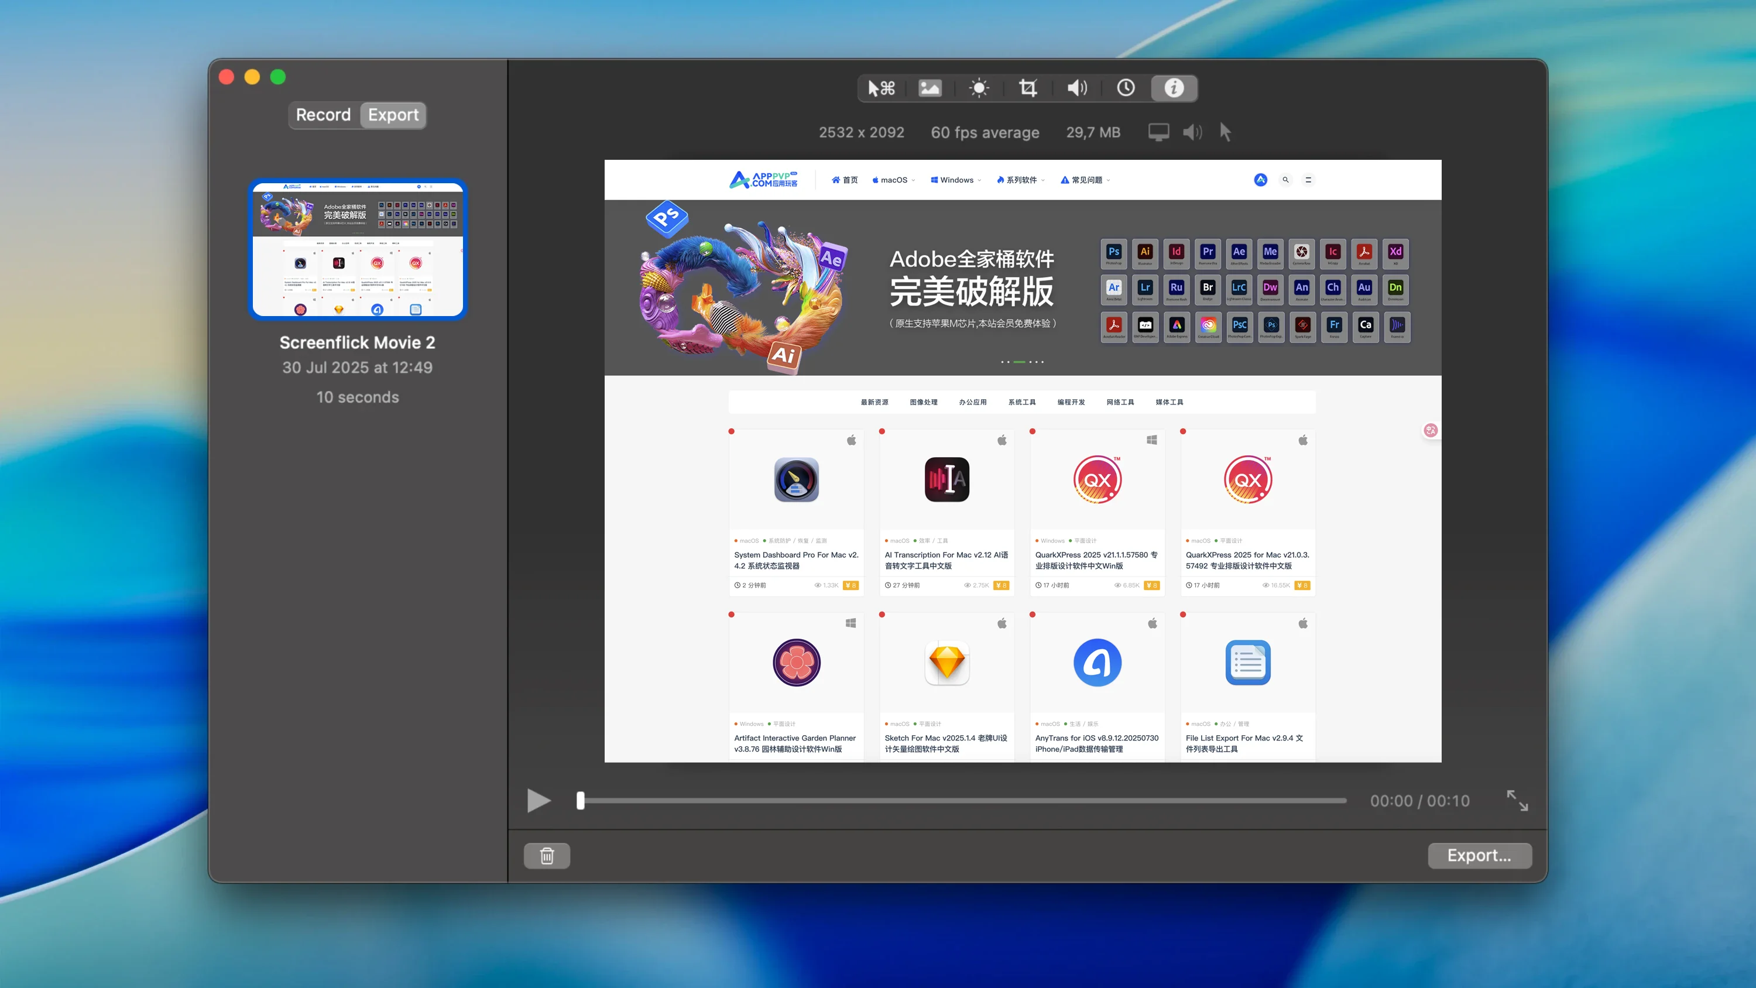This screenshot has height=988, width=1756.
Task: Click the speaker audio indicator icon
Action: point(1192,132)
